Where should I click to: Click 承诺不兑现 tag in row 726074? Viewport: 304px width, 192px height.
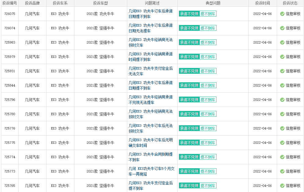click(x=189, y=28)
